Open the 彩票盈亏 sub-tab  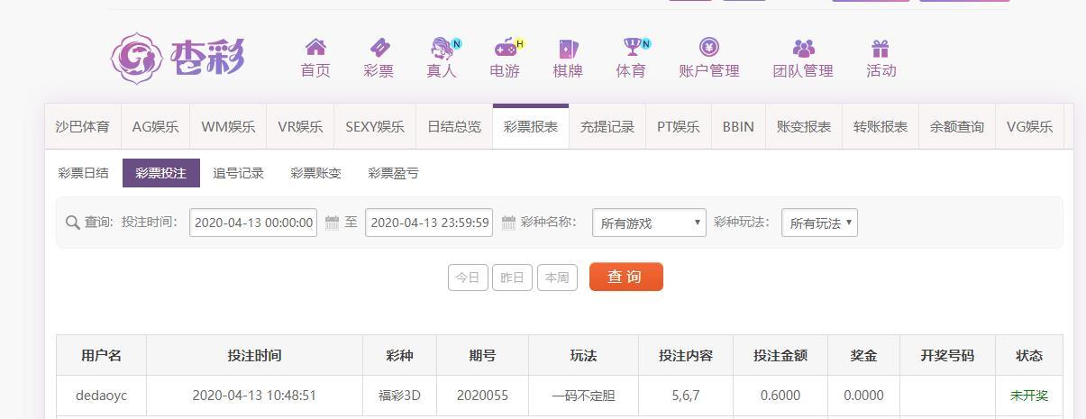tap(393, 173)
